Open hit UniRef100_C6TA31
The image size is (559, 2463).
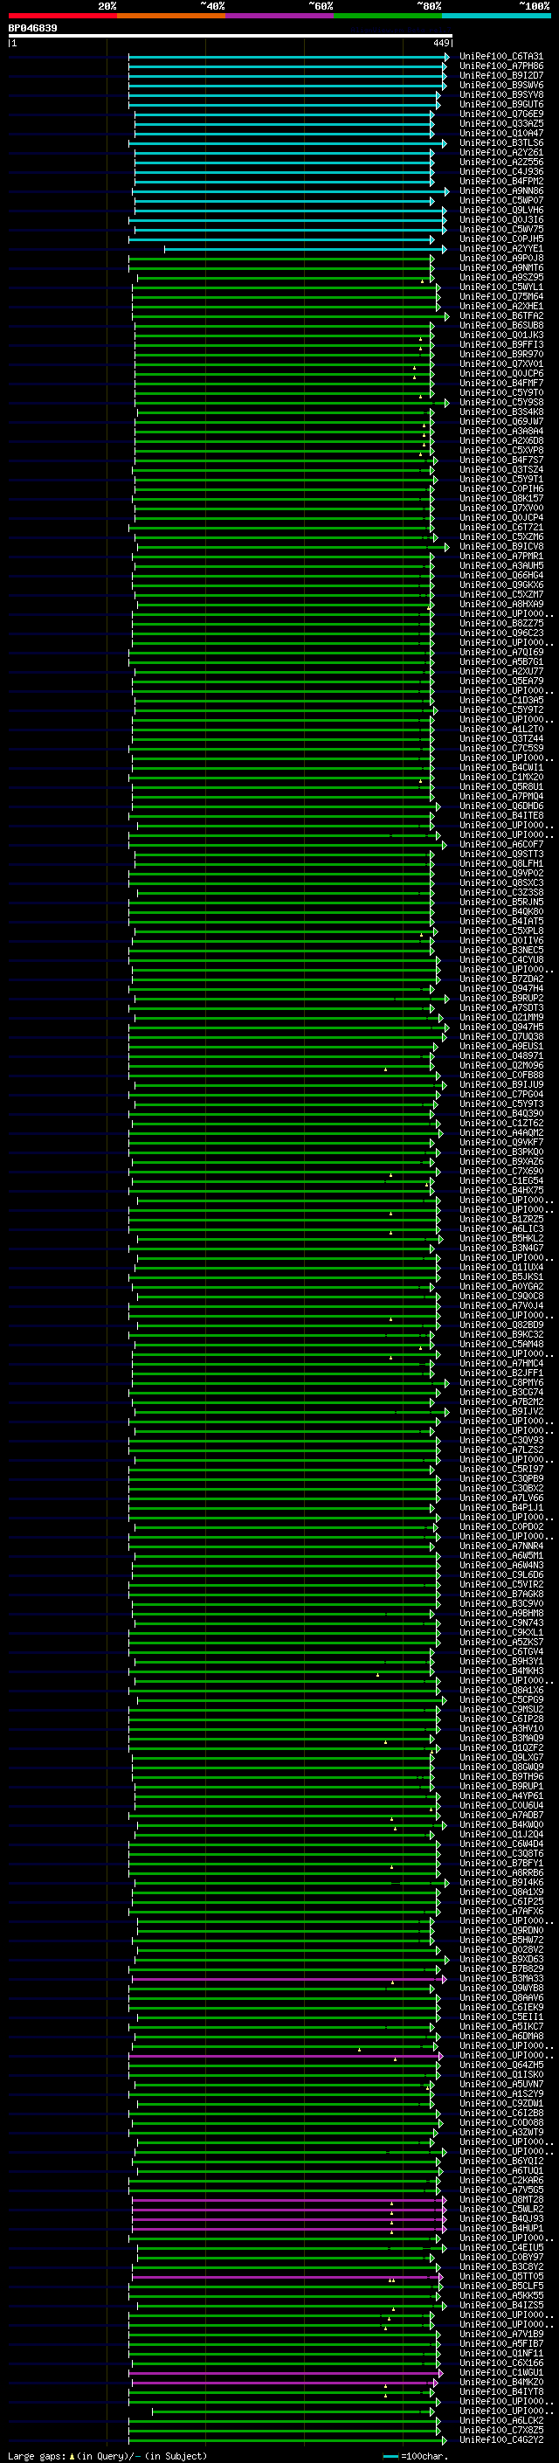(500, 58)
